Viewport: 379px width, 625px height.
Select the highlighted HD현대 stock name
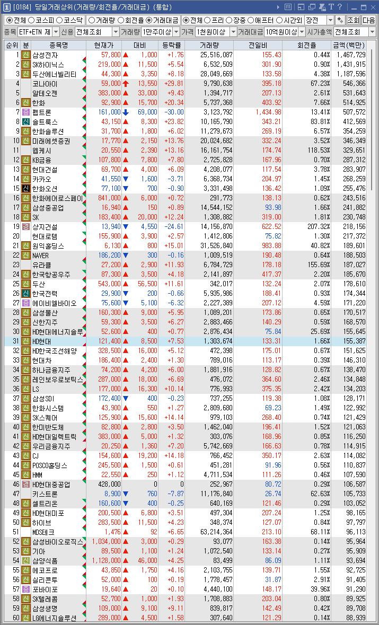tap(41, 341)
